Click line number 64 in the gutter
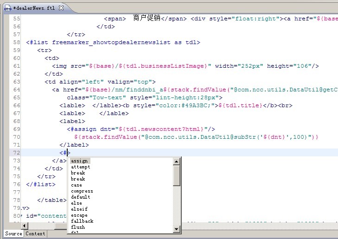 (17, 90)
